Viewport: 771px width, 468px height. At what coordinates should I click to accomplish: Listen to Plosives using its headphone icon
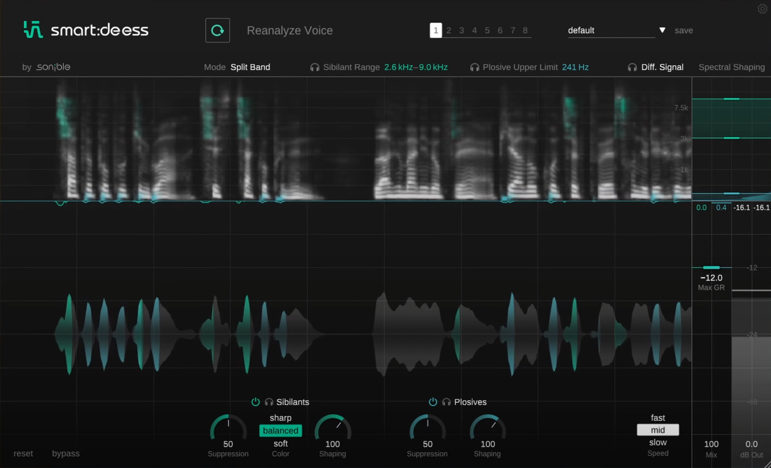click(446, 402)
